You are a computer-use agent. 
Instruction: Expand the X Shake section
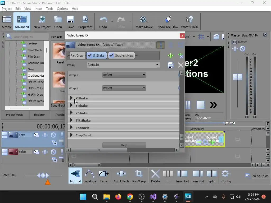point(71,98)
